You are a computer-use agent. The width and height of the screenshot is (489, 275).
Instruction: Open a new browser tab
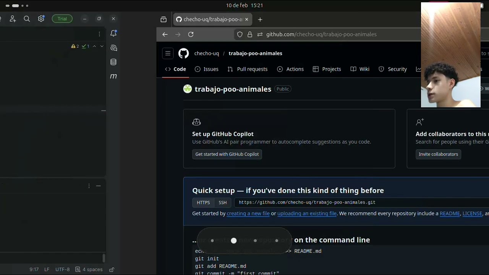pyautogui.click(x=260, y=19)
